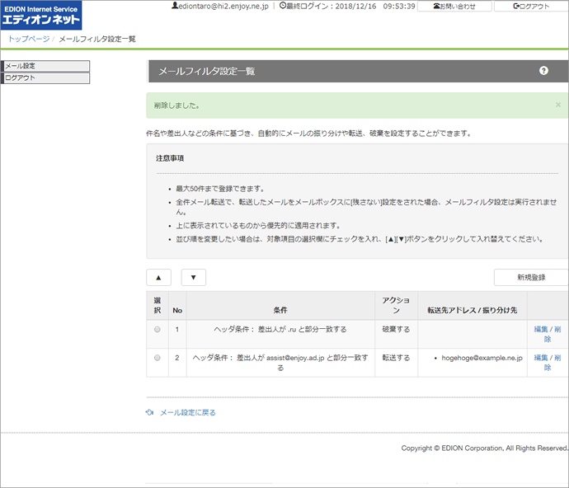569x488 pixels.
Task: Move selected filter down with ▼ button
Action: click(193, 278)
